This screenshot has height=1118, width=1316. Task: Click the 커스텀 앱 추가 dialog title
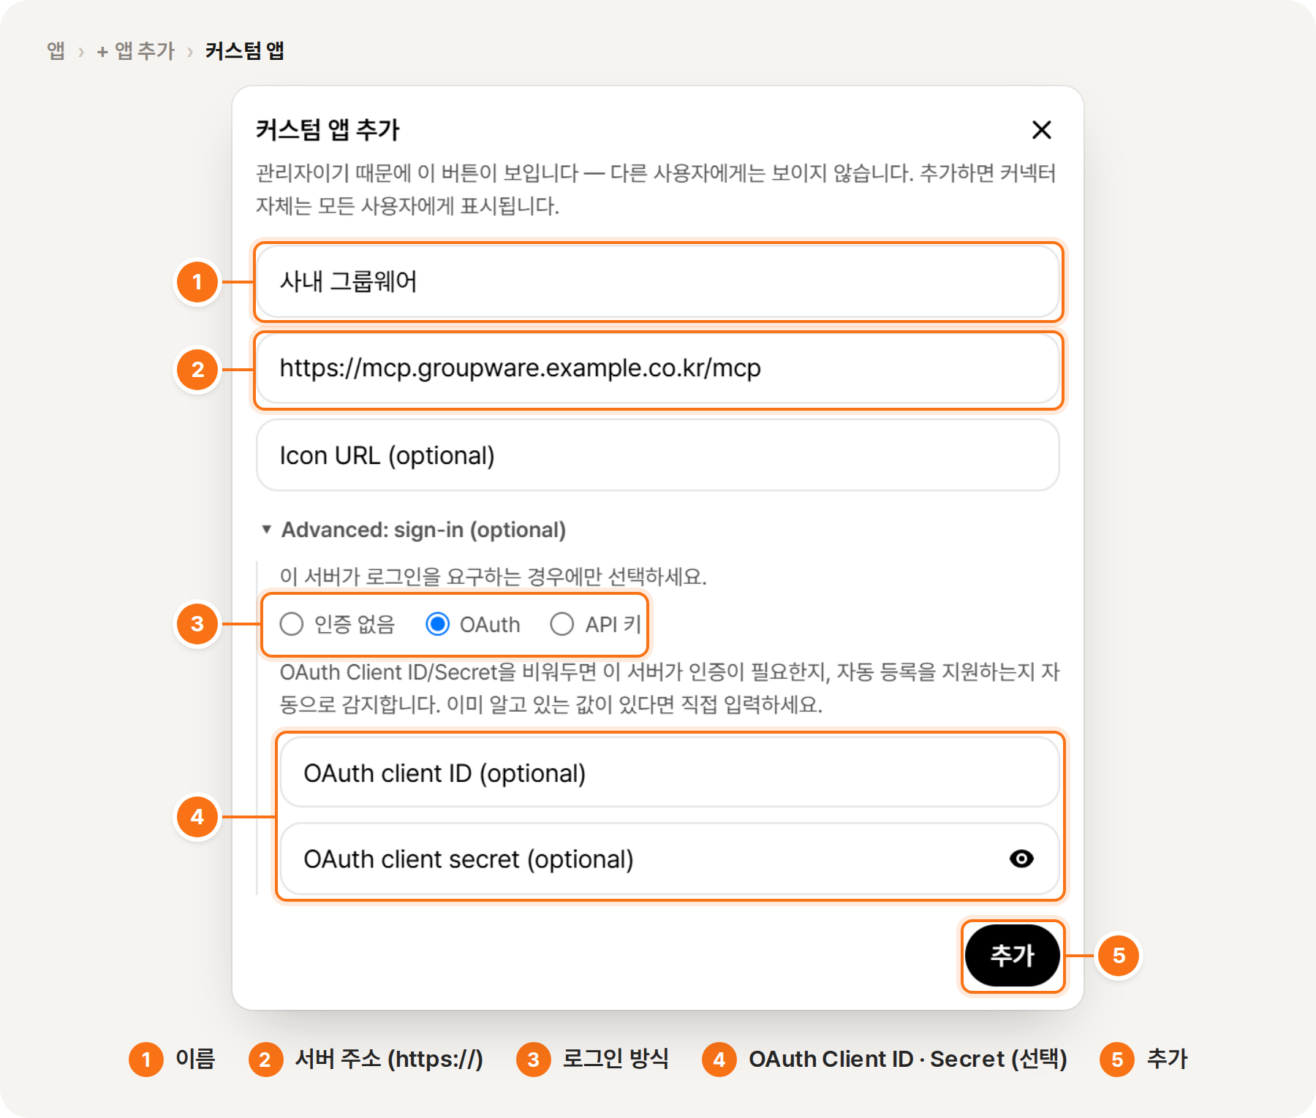[x=328, y=130]
